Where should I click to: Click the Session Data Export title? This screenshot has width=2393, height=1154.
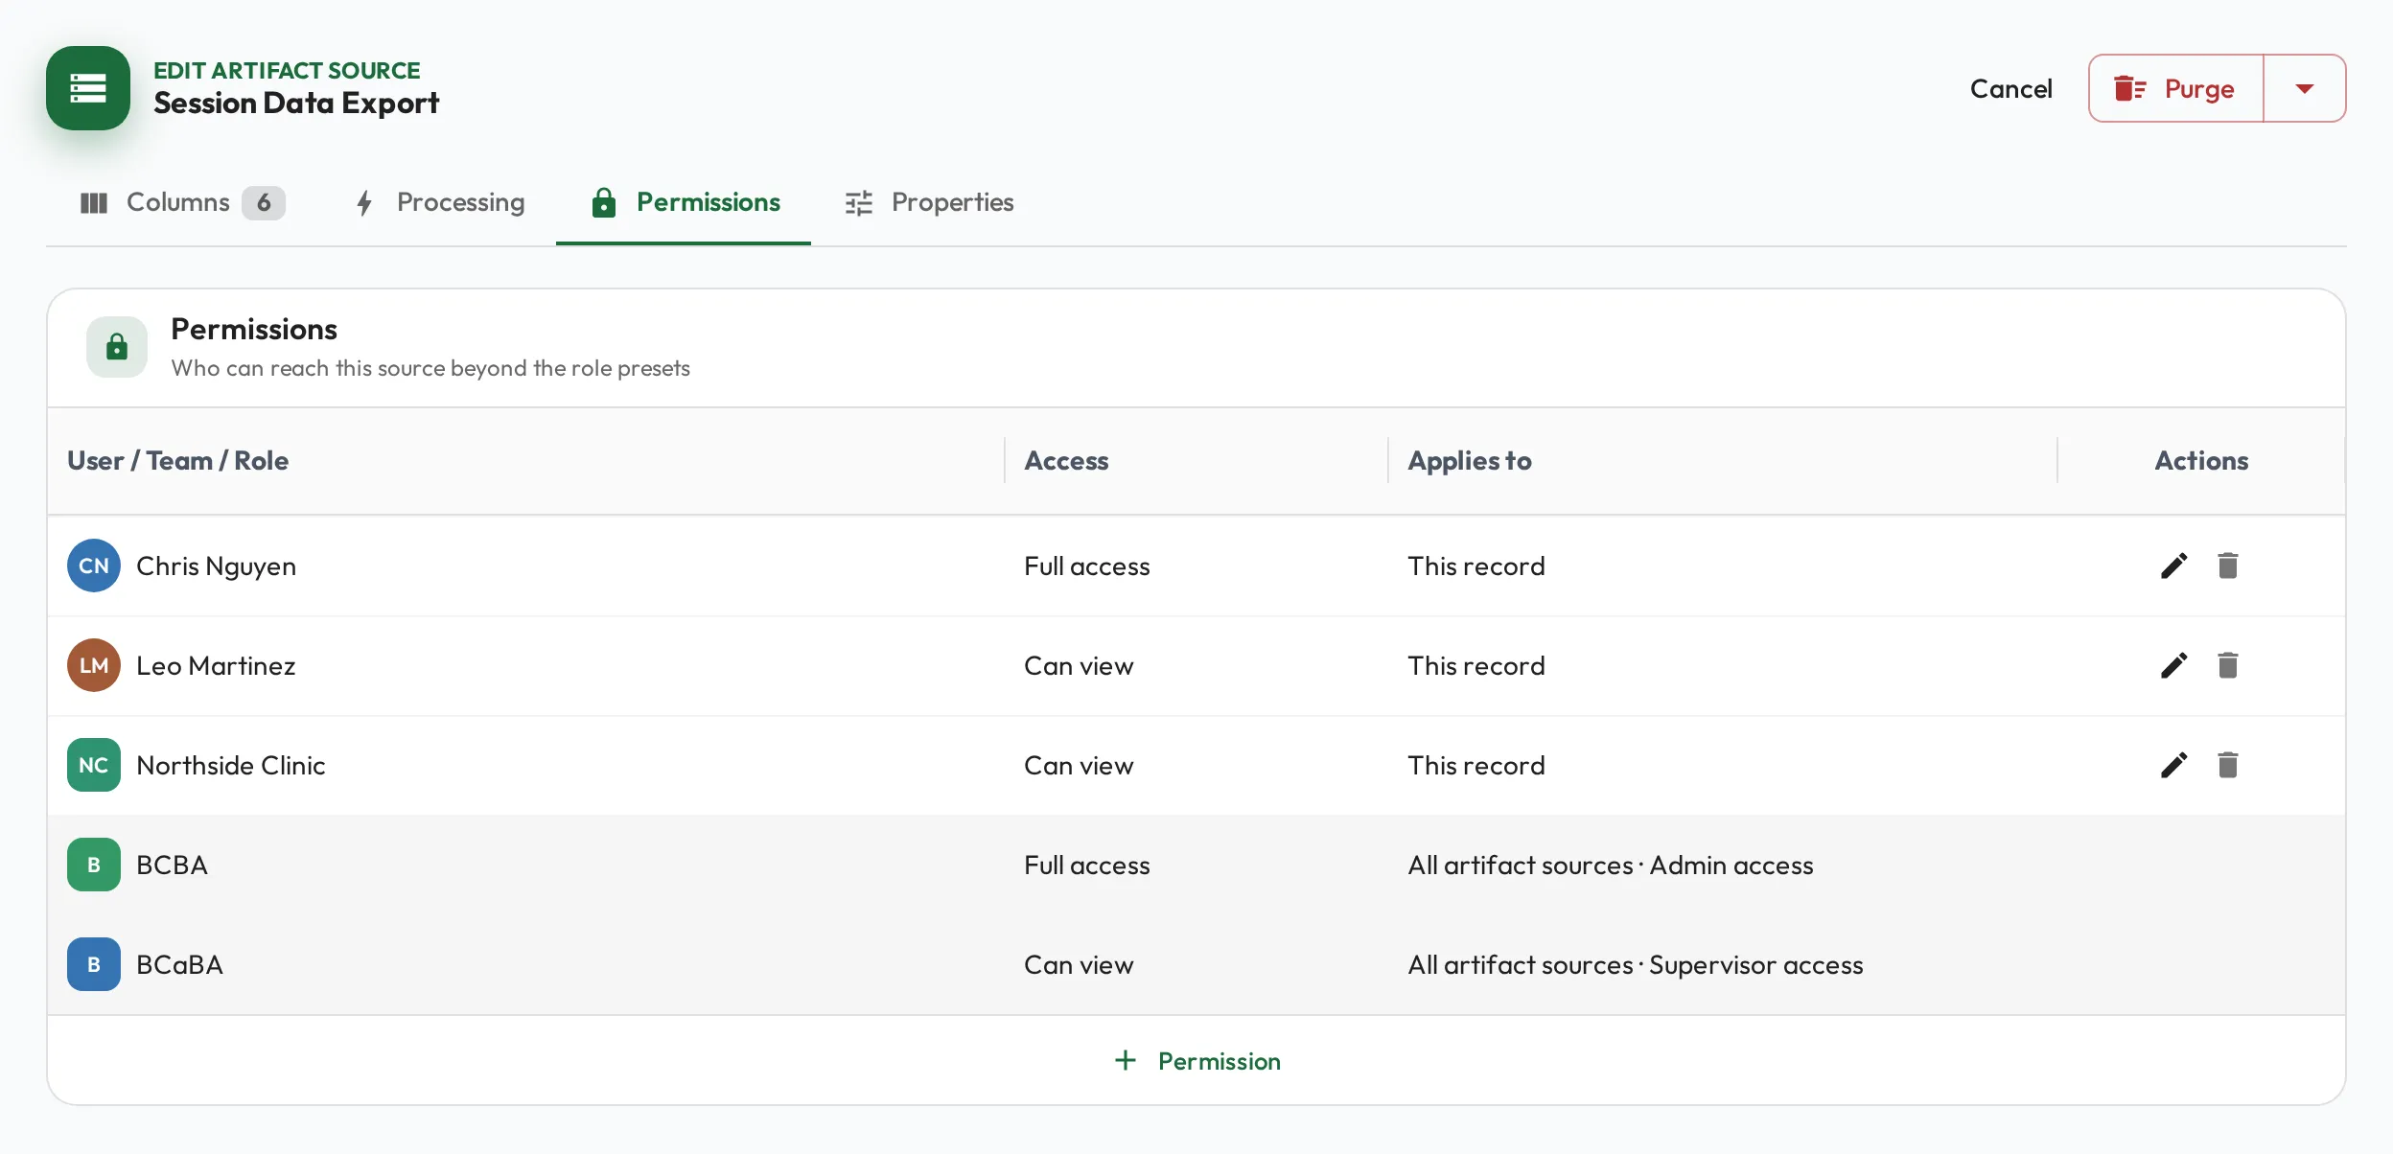click(296, 103)
